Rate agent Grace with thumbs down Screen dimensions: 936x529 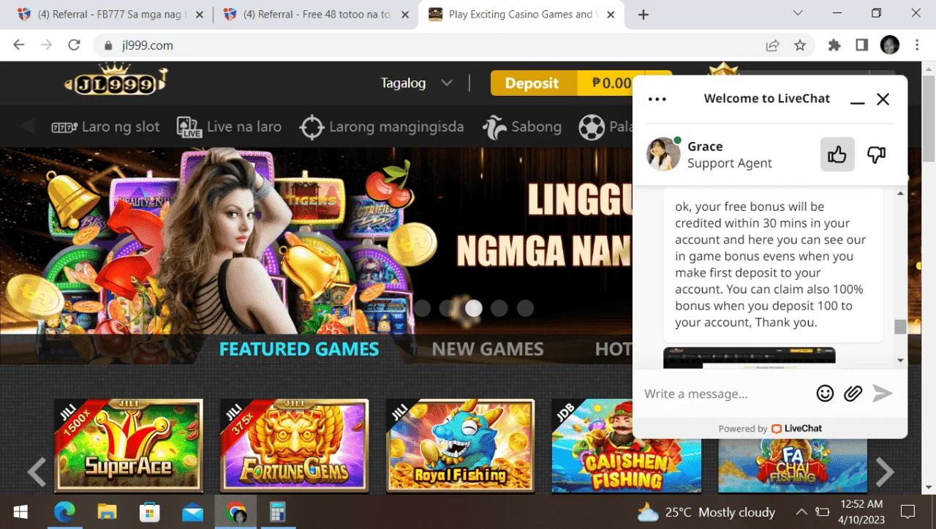click(x=876, y=154)
